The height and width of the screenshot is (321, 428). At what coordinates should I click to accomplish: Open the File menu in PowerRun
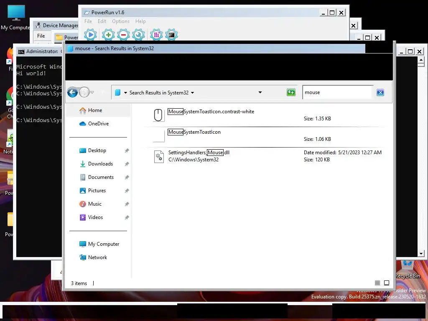click(88, 21)
